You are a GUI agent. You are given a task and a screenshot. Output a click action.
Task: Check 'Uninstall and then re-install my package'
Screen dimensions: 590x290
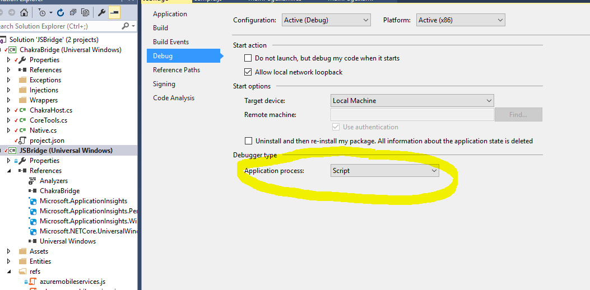(248, 141)
